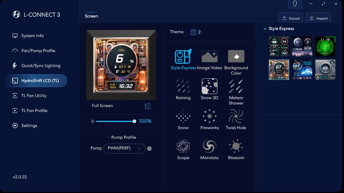Toggle the lightbulb icon in title bar

pyautogui.click(x=295, y=4)
